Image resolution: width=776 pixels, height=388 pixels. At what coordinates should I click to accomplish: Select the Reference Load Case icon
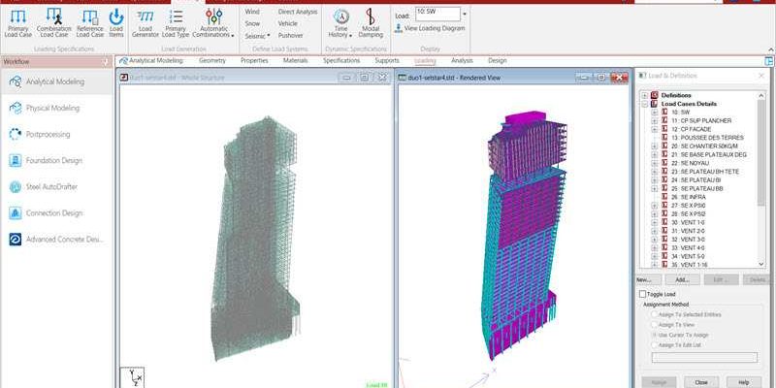[x=90, y=21]
